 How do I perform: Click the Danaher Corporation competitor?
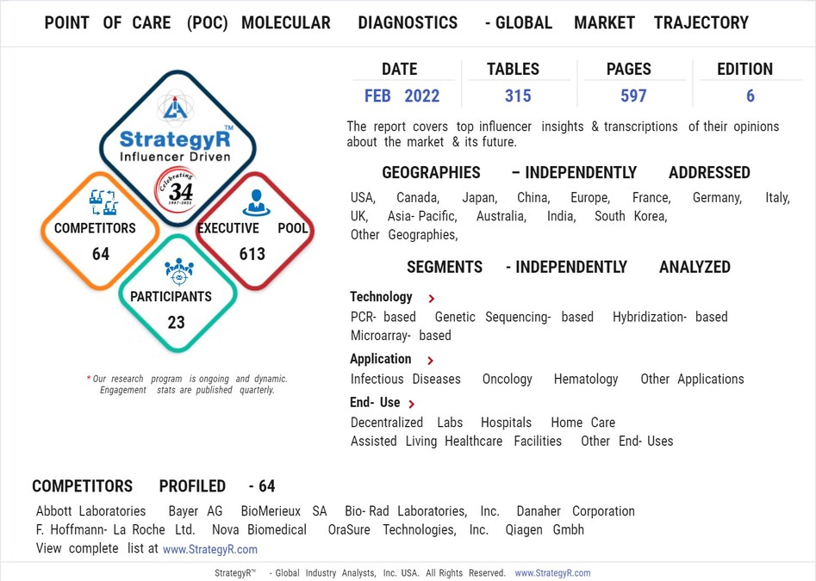(576, 511)
